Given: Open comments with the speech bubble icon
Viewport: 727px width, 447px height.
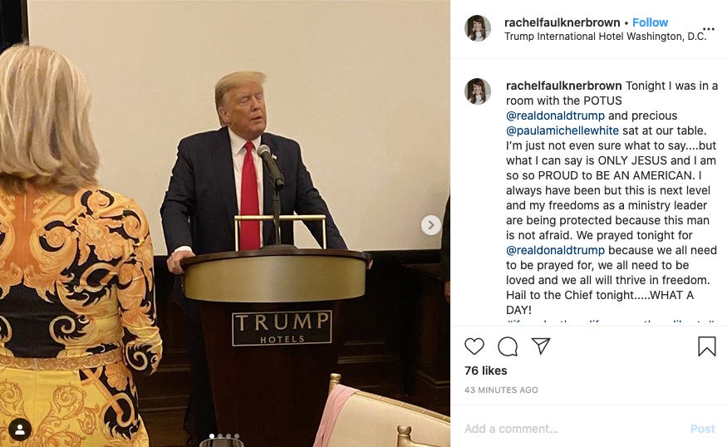Looking at the screenshot, I should click(508, 346).
